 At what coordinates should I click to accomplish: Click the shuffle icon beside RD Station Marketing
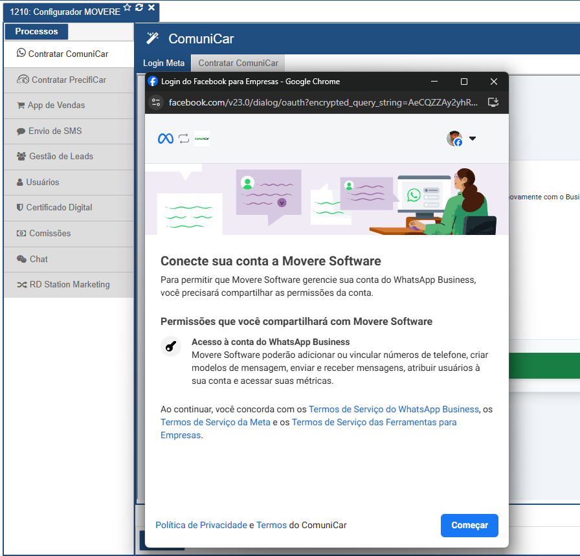(x=22, y=285)
